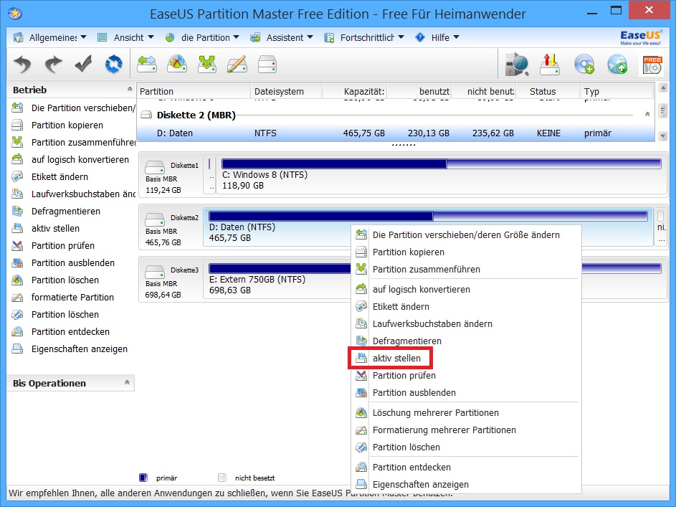
Task: Click 'auf logisch konvertieren' in the sidebar
Action: (x=80, y=159)
